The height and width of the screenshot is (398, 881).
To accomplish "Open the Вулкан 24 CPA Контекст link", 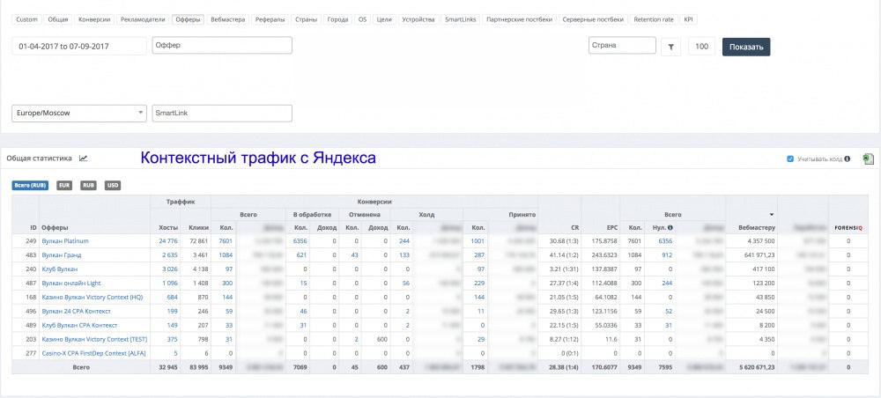I will (x=76, y=311).
